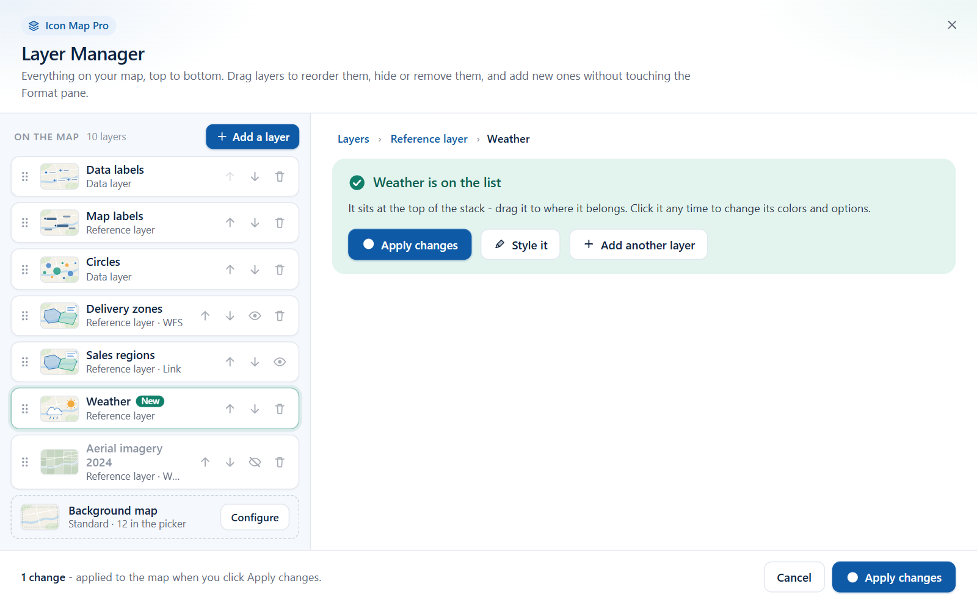Move Weather layer up

(230, 409)
